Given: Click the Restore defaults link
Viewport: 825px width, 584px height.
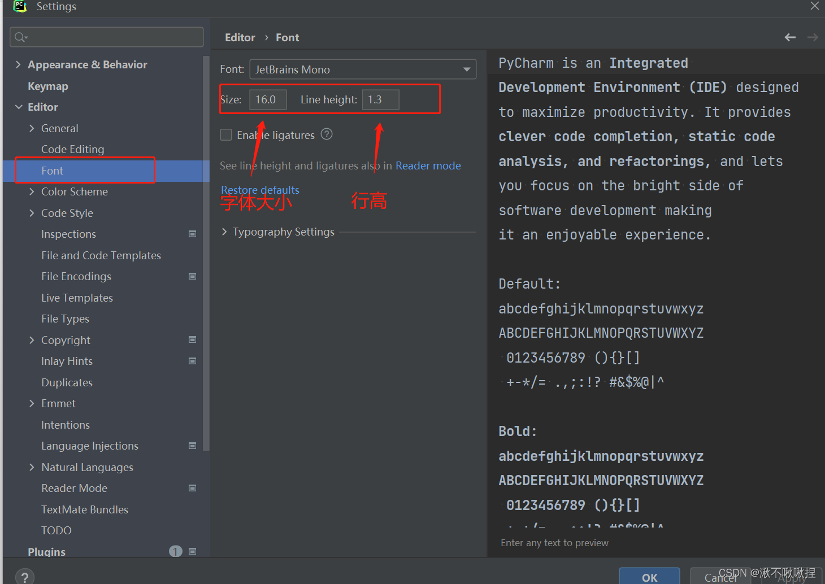Looking at the screenshot, I should 259,189.
